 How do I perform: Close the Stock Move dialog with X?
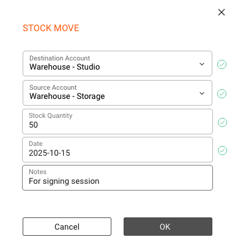(x=222, y=12)
